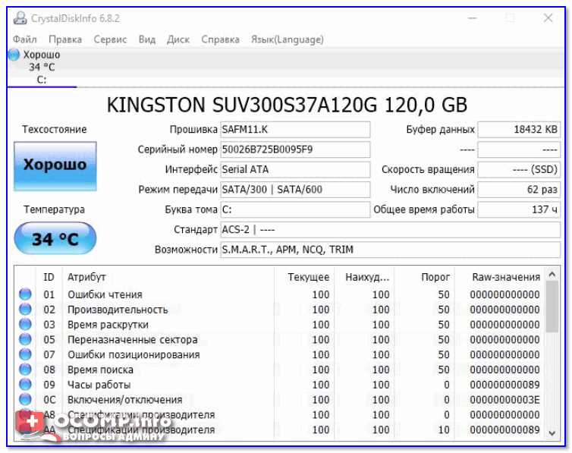Click status orb for Часы работы row
The image size is (572, 453).
pyautogui.click(x=25, y=385)
